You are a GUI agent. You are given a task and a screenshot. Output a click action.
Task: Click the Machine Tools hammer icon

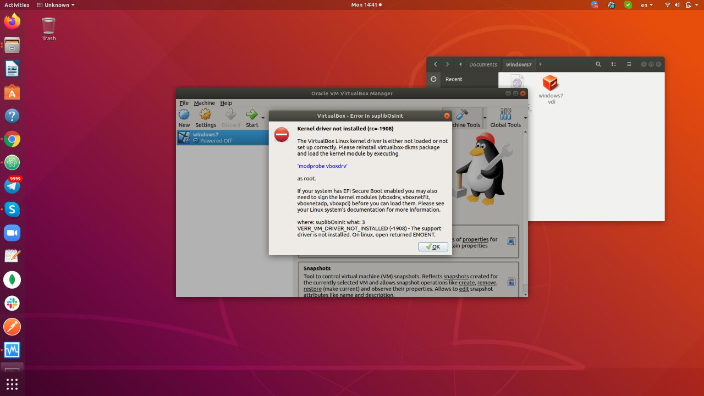(463, 114)
